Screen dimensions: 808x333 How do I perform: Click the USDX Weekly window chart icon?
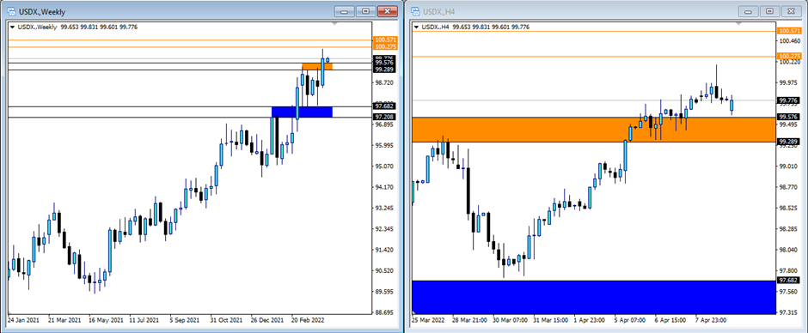11,11
